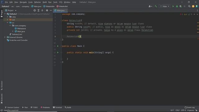
Task: Hide the Project panel with minus icon
Action: [x=51, y=10]
